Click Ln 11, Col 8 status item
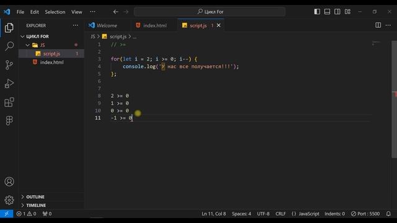 click(213, 214)
